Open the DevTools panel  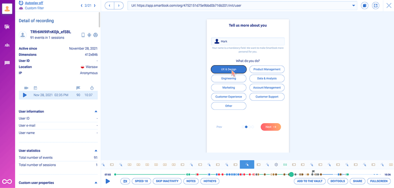[x=338, y=181]
